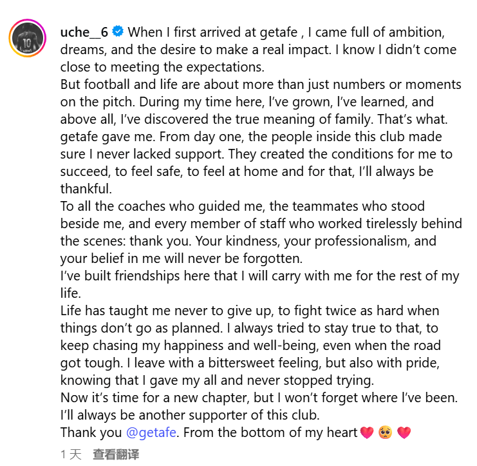Click the uche__6 username link
477x466 pixels.
84,32
